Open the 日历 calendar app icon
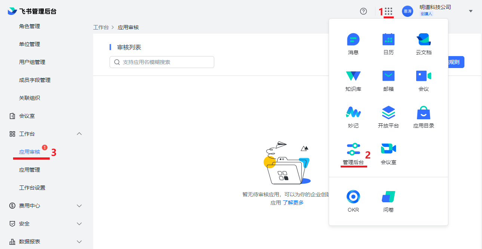 [x=388, y=40]
